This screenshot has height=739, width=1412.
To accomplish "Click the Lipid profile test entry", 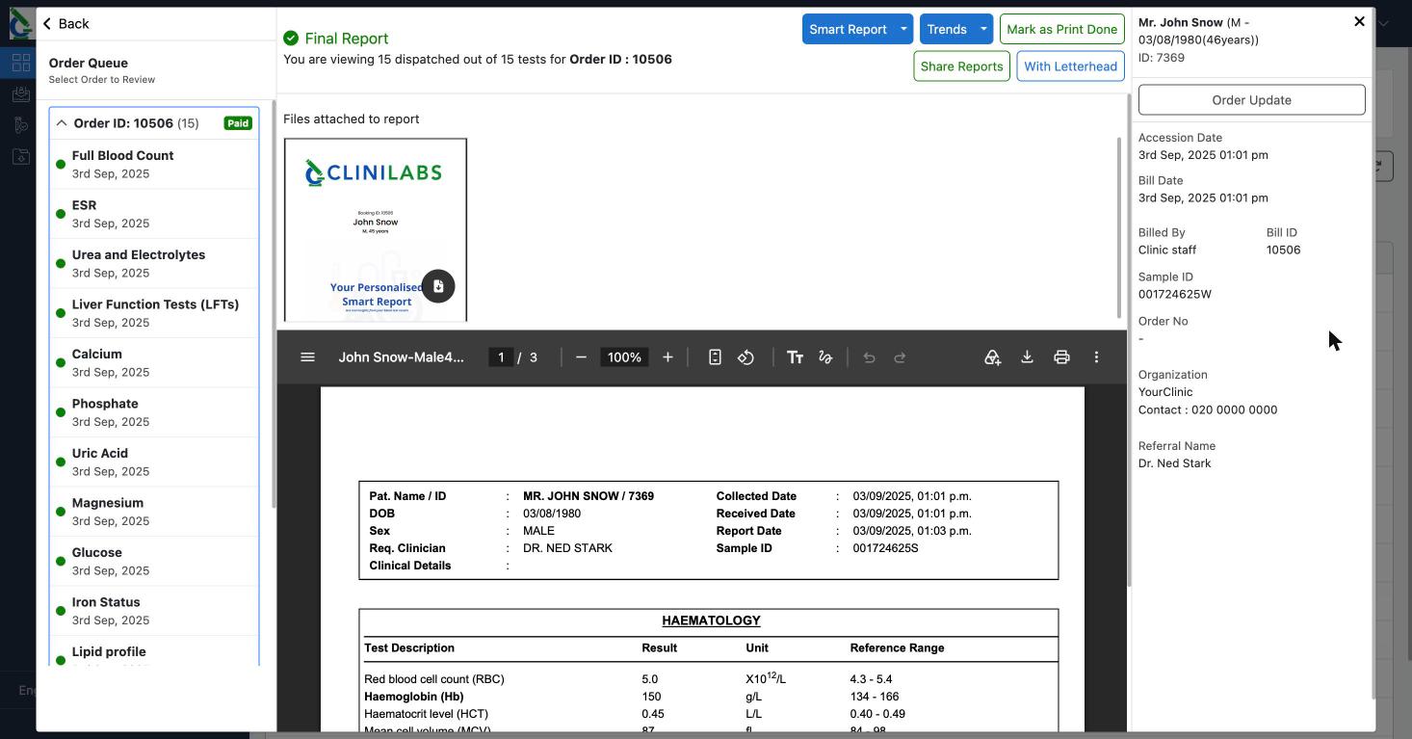I will click(154, 652).
